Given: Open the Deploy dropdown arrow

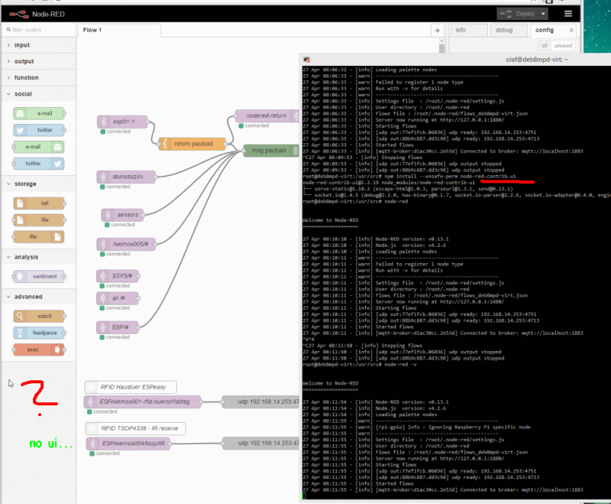Looking at the screenshot, I should coord(543,14).
